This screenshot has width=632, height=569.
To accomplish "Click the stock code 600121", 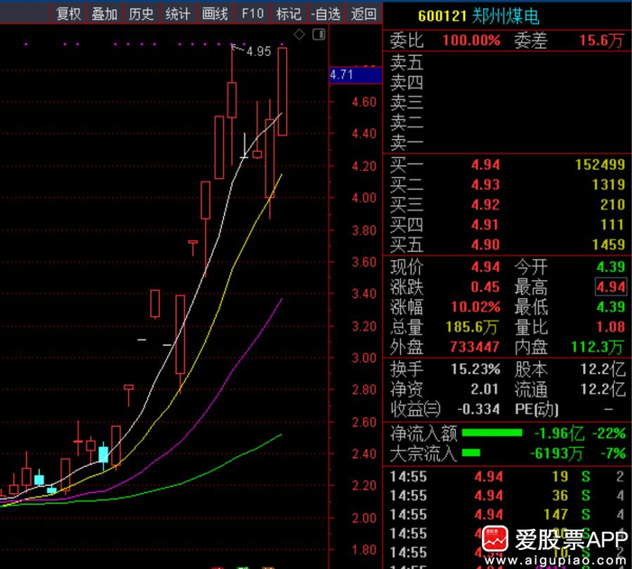I will [x=442, y=16].
